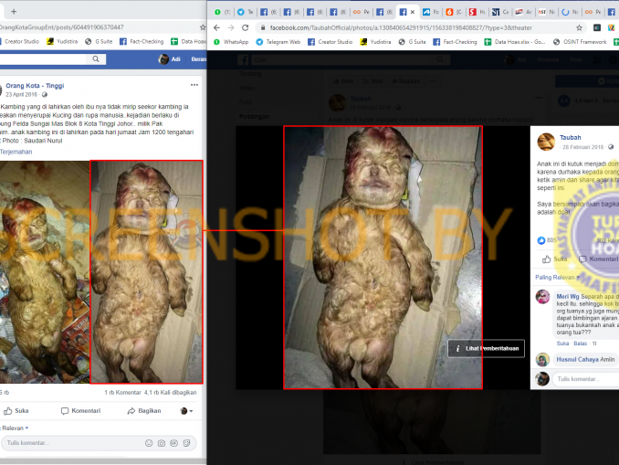Open G Suite bookmark in left window
Viewport: 619px width, 465px height.
pos(99,41)
